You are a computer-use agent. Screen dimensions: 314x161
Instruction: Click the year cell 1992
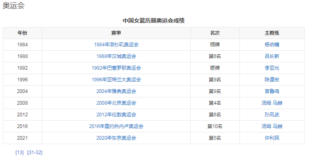click(x=22, y=68)
